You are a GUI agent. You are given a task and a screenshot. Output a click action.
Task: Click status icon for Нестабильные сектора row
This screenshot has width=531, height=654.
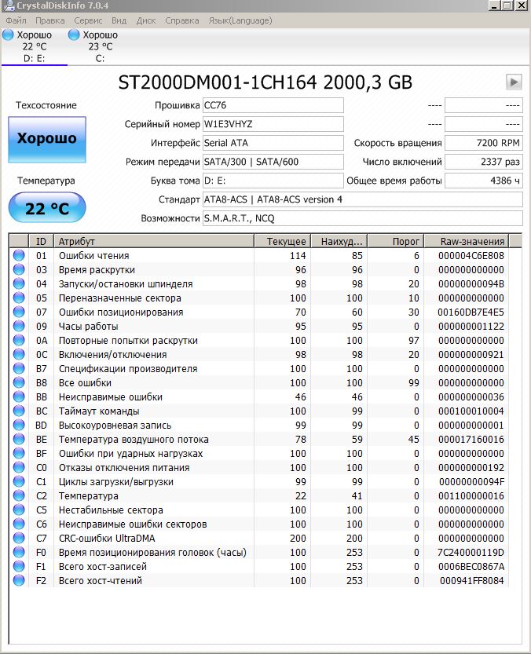(19, 510)
